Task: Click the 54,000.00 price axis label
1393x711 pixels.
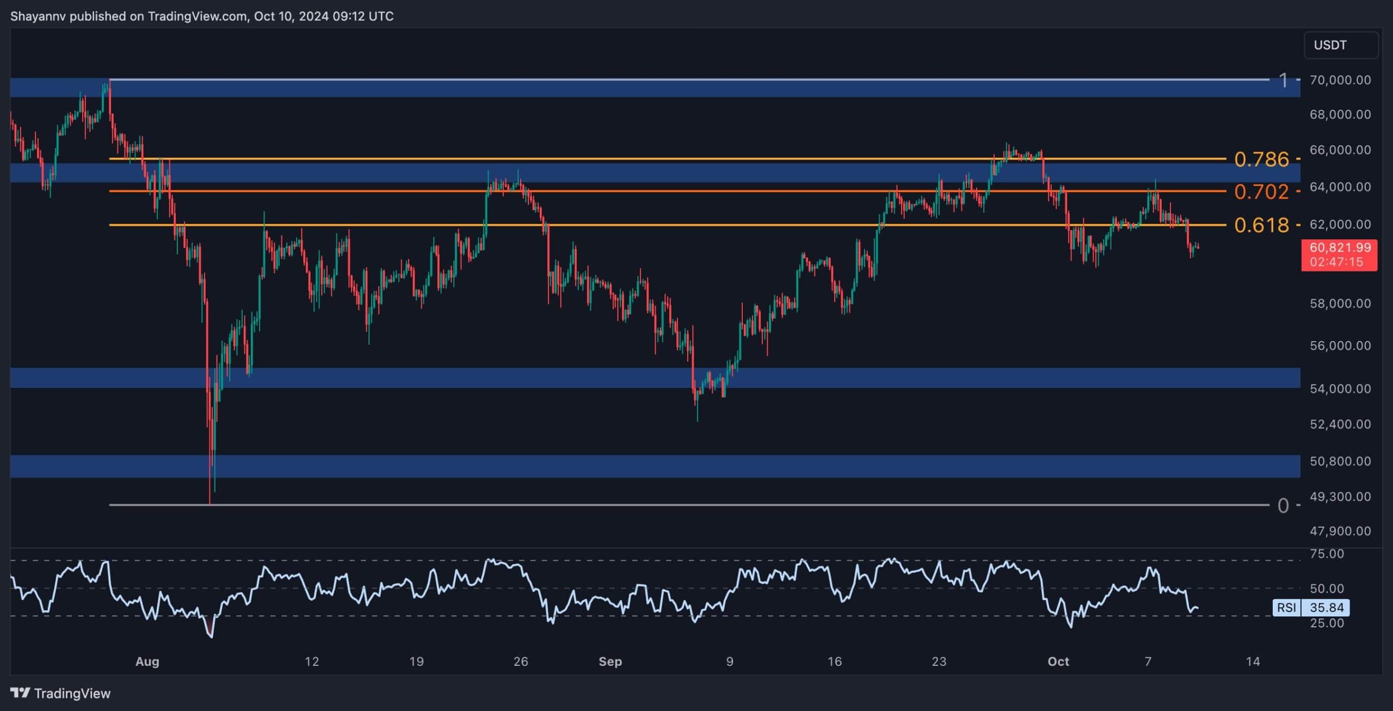Action: (1340, 388)
